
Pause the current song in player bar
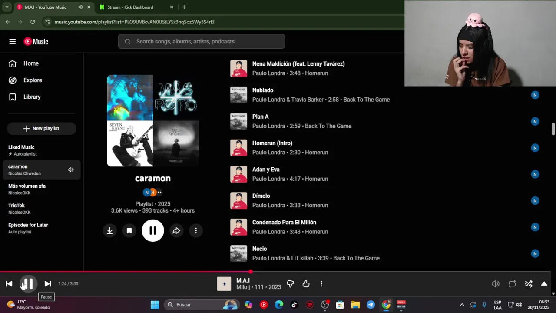click(x=28, y=284)
